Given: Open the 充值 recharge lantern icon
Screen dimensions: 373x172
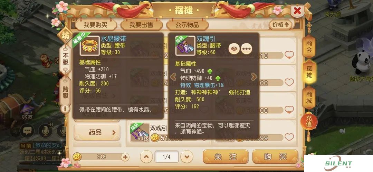Looking at the screenshot, I should (309, 122).
